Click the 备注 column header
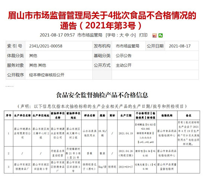Screen dimensions: 205x179 point(189,115)
